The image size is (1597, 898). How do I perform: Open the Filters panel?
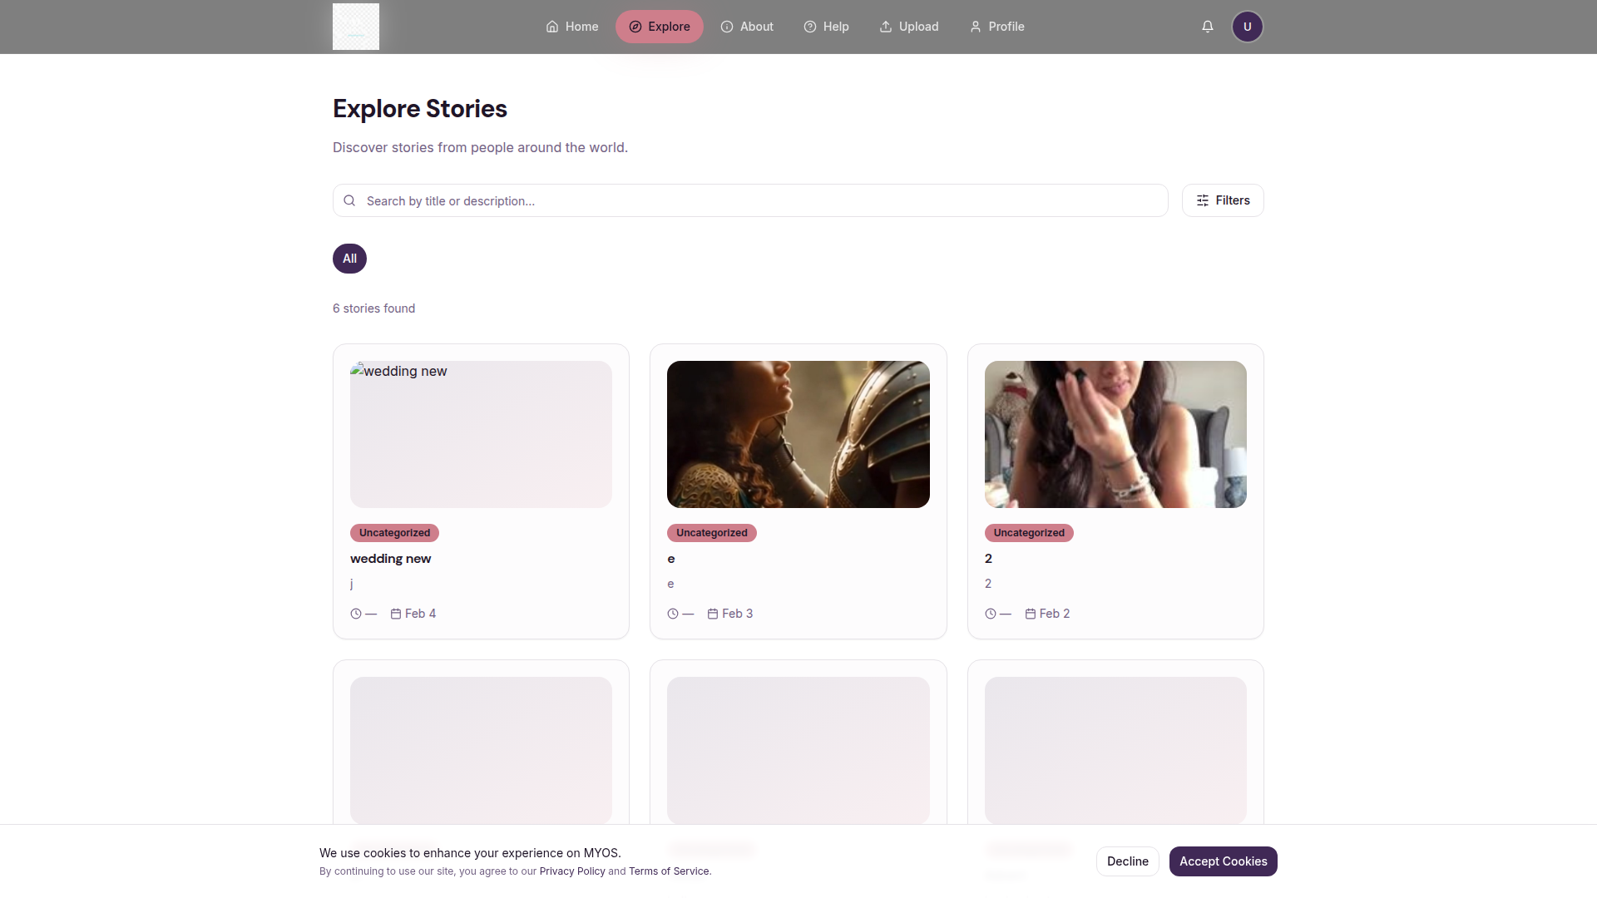(x=1223, y=200)
